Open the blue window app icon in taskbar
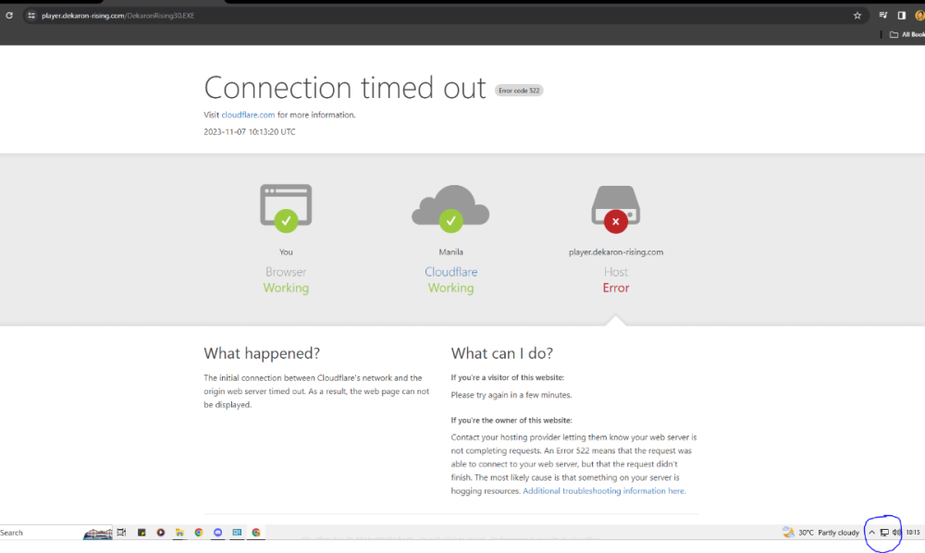 click(x=237, y=533)
